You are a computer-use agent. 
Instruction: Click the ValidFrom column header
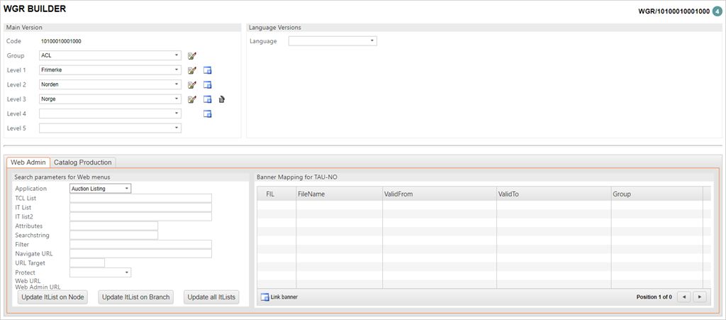coord(438,194)
